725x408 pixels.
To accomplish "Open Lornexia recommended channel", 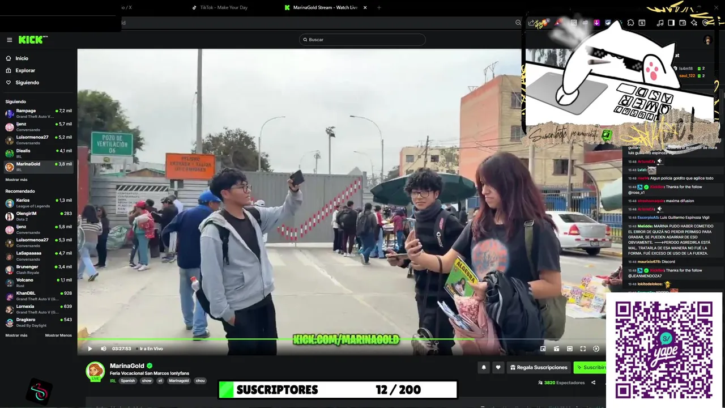I will pyautogui.click(x=39, y=309).
